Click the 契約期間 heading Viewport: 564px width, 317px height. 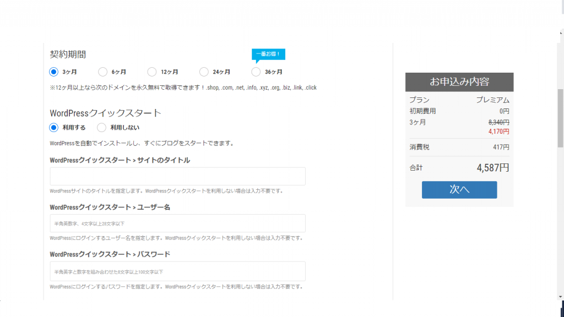[68, 54]
